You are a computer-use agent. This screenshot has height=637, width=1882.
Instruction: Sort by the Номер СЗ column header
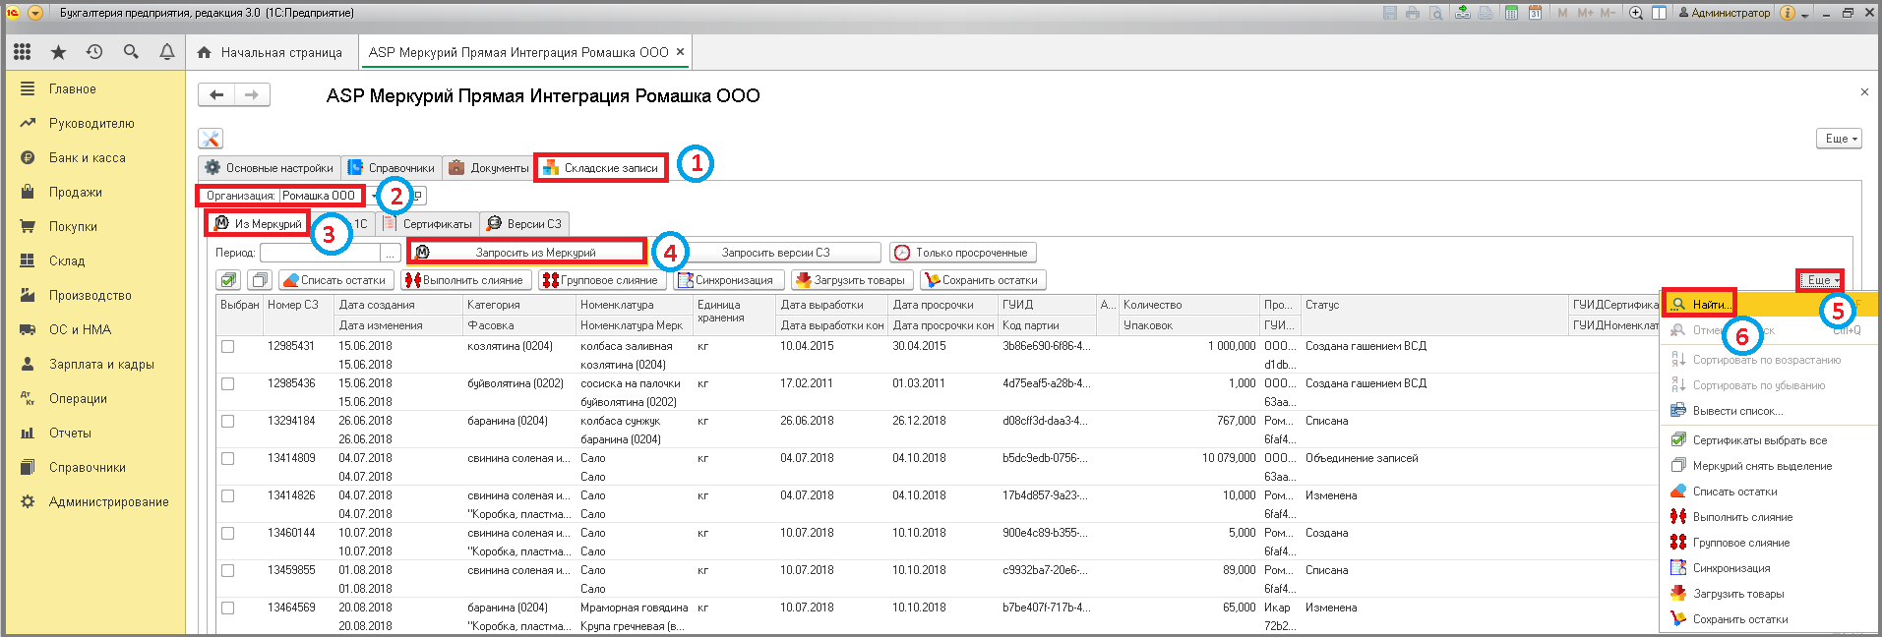pos(292,305)
